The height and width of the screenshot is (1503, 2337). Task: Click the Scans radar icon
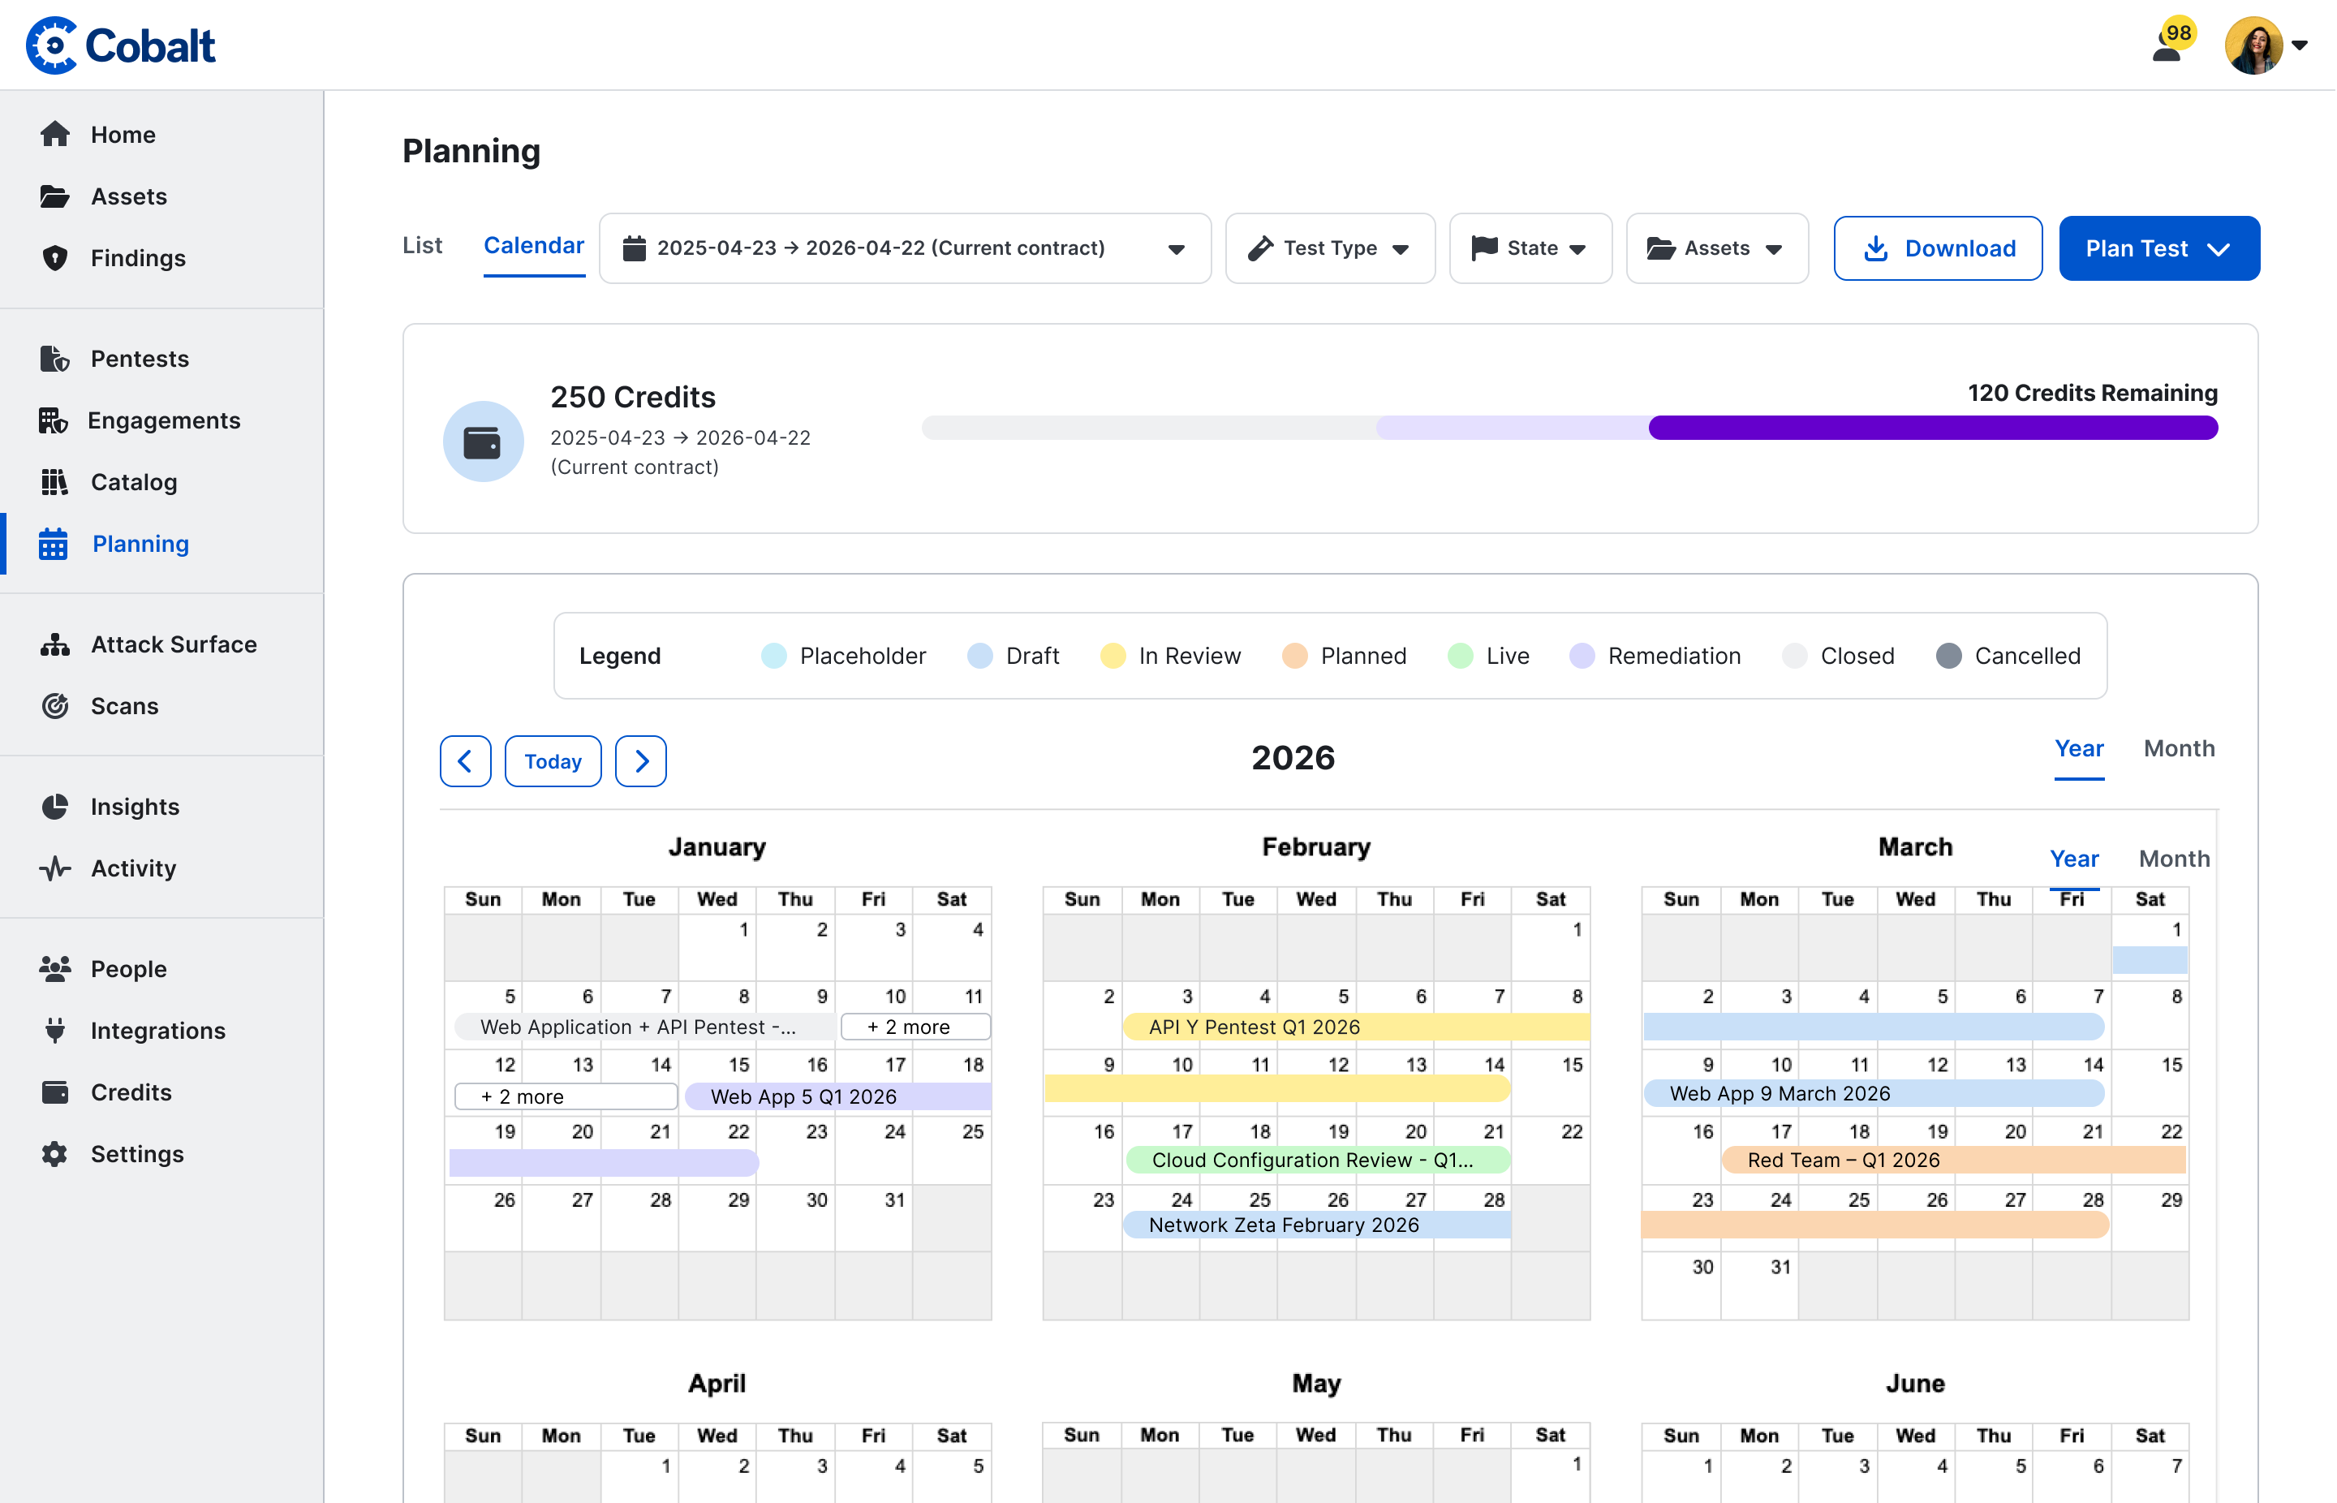54,705
